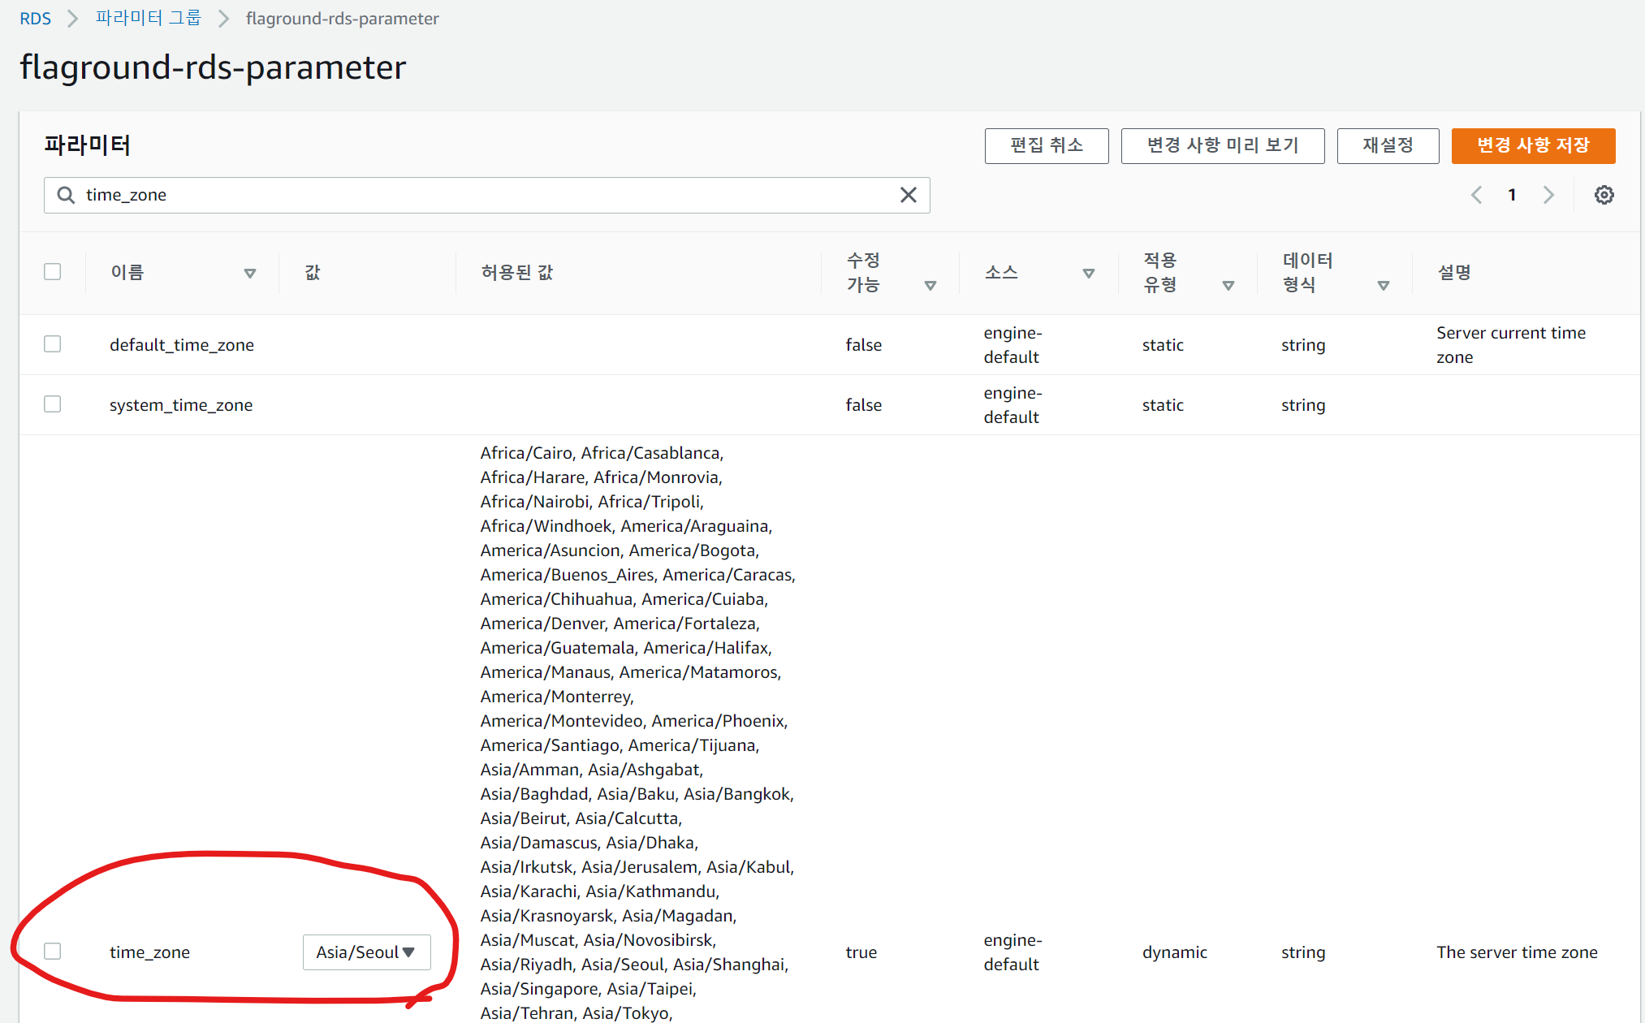Open the 파라미터 그룹 breadcrumb link
The width and height of the screenshot is (1645, 1023).
pos(148,18)
